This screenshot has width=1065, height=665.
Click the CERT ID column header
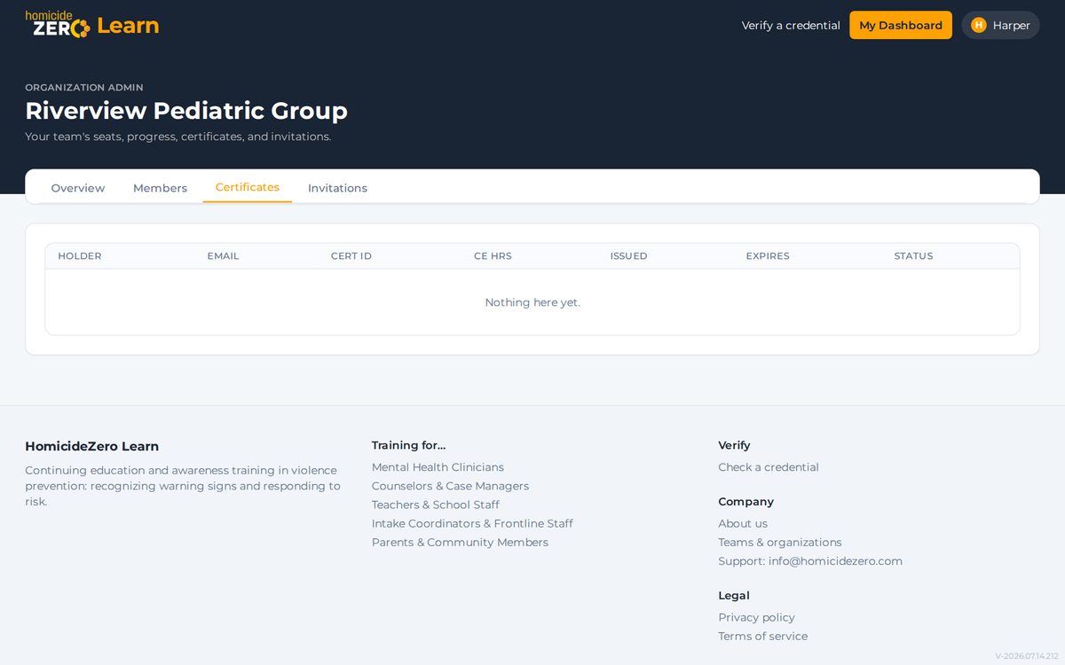click(x=351, y=256)
